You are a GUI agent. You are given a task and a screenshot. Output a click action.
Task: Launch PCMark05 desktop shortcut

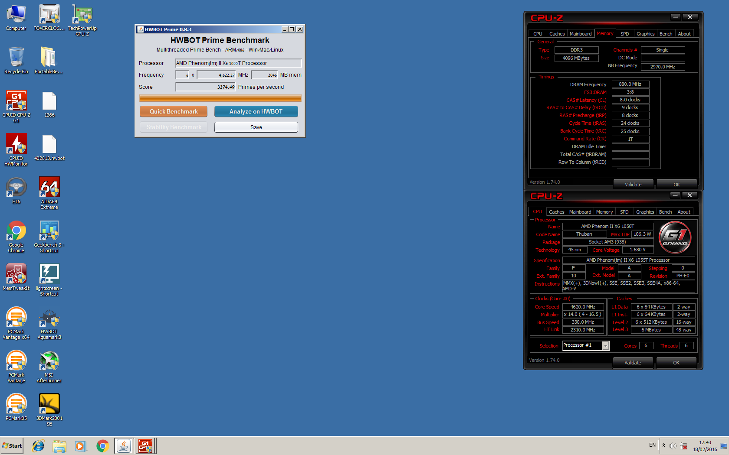tap(16, 407)
